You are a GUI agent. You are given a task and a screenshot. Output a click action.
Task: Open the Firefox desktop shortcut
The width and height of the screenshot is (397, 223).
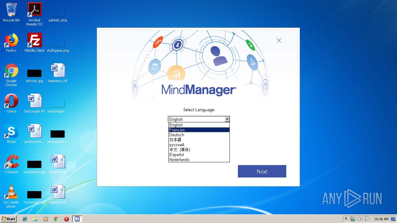(11, 43)
